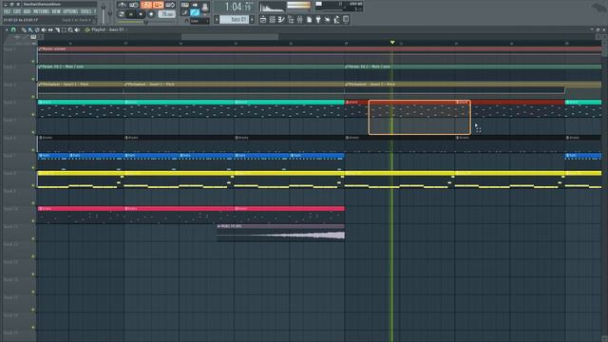Click the tempo display field
Viewport: 608px width, 342px height.
click(x=167, y=14)
